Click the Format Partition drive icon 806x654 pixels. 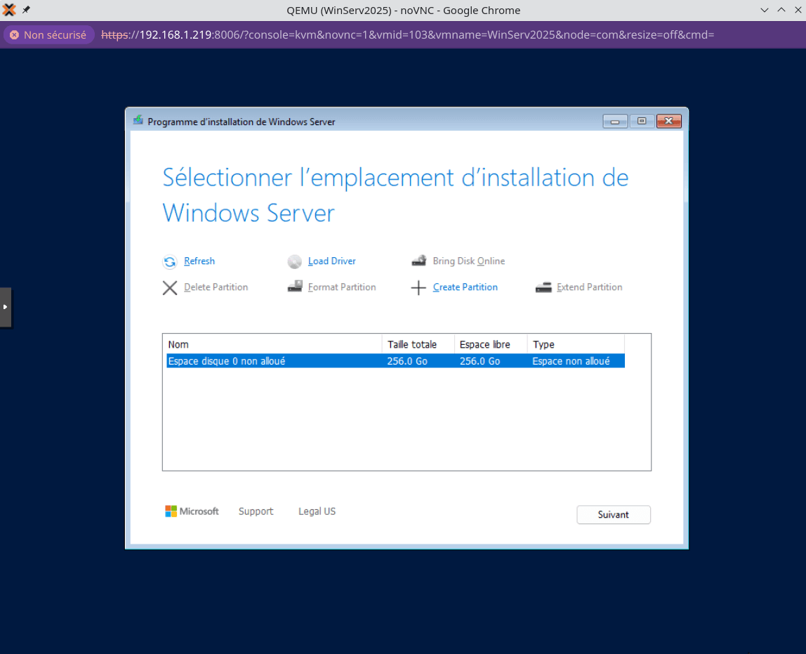295,287
